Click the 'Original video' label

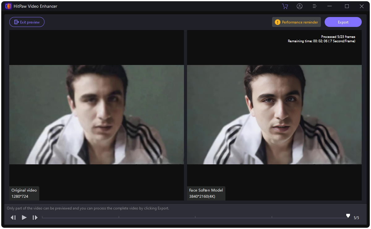(24, 190)
